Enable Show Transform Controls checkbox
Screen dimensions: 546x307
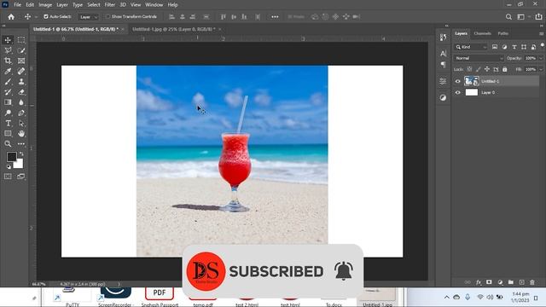tap(108, 17)
